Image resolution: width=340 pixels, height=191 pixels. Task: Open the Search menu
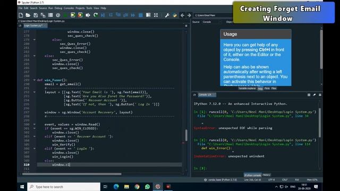[x=33, y=8]
